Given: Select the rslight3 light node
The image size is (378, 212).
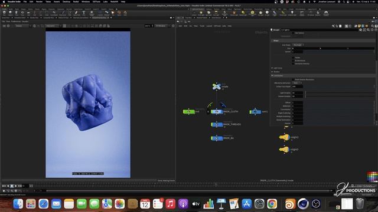Looking at the screenshot, I should [x=284, y=149].
